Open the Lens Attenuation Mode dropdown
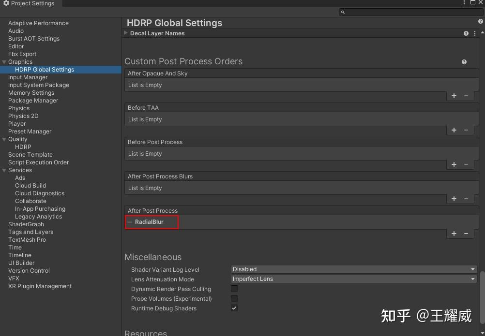This screenshot has height=336, width=485. pyautogui.click(x=354, y=279)
